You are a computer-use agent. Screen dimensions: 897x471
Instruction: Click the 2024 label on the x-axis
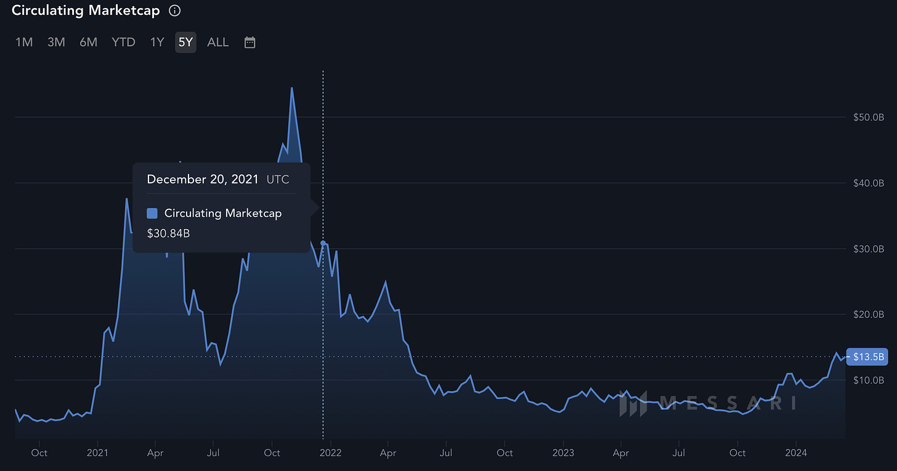coord(795,453)
